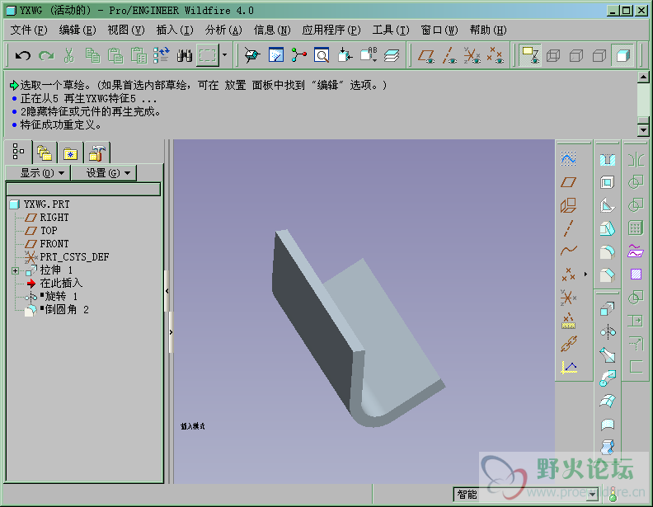Expand the datum point tool flyout arrow

585,275
